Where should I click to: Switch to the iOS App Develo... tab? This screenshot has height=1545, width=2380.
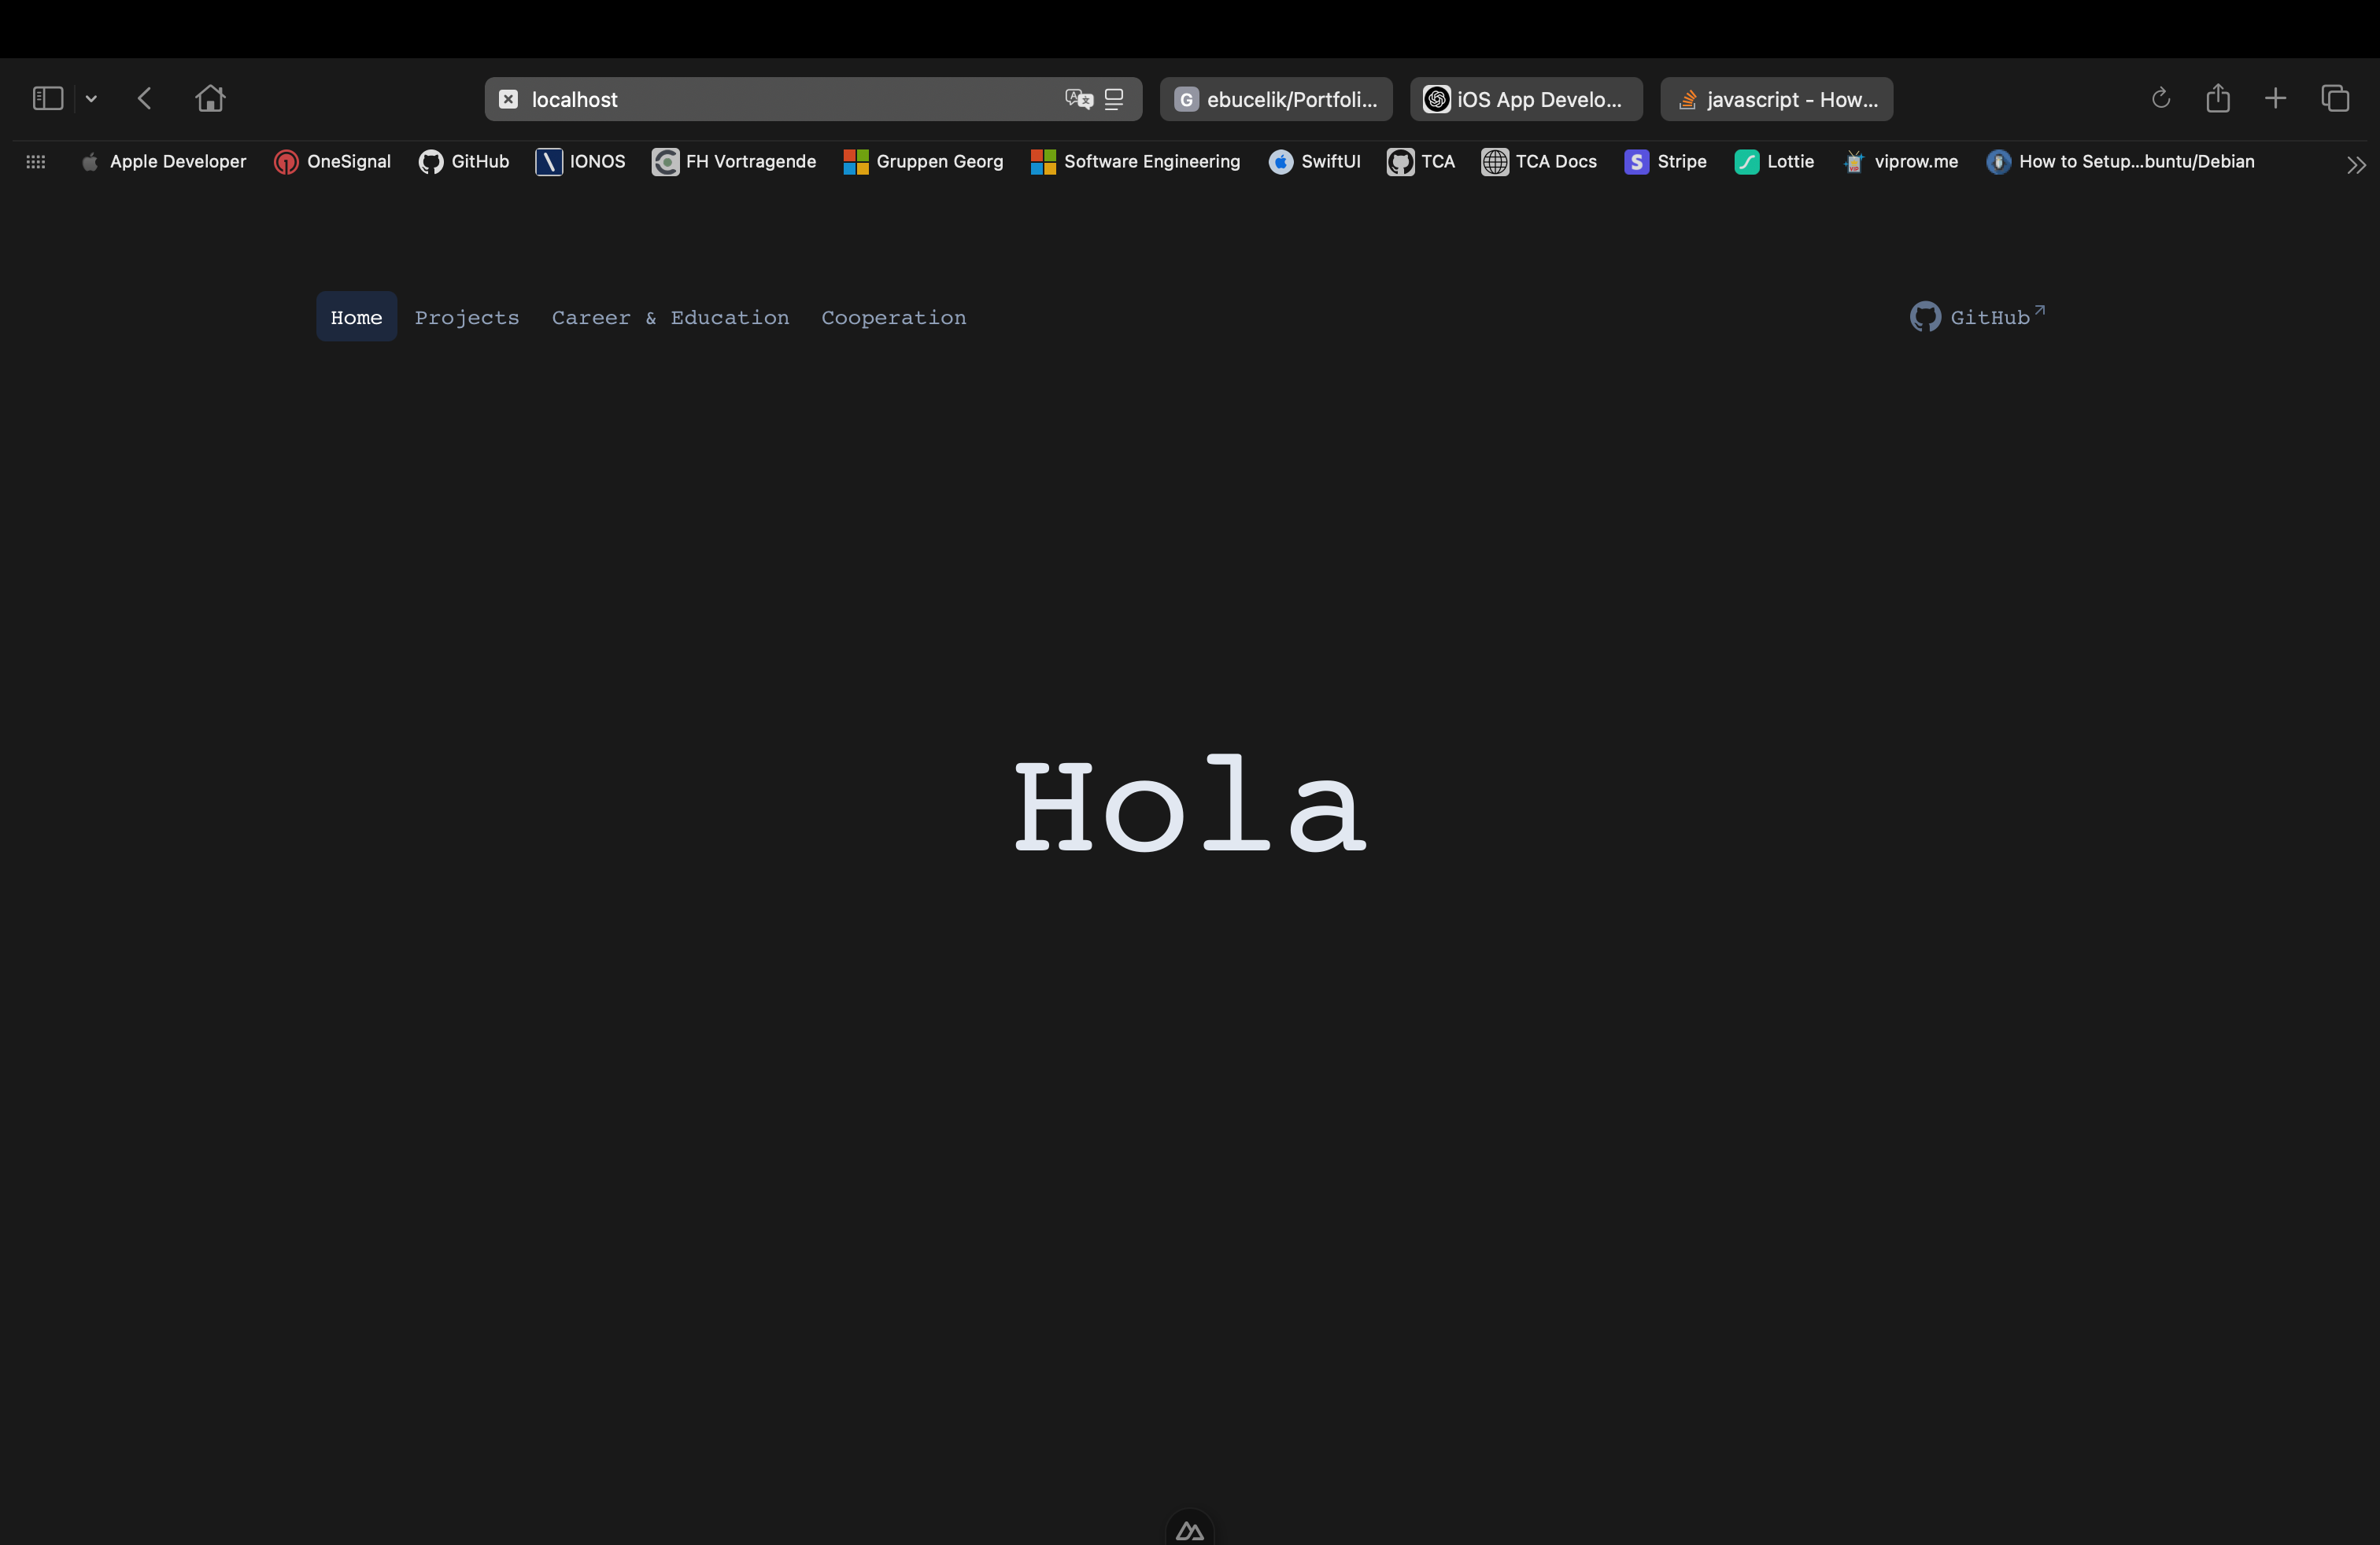[1526, 99]
